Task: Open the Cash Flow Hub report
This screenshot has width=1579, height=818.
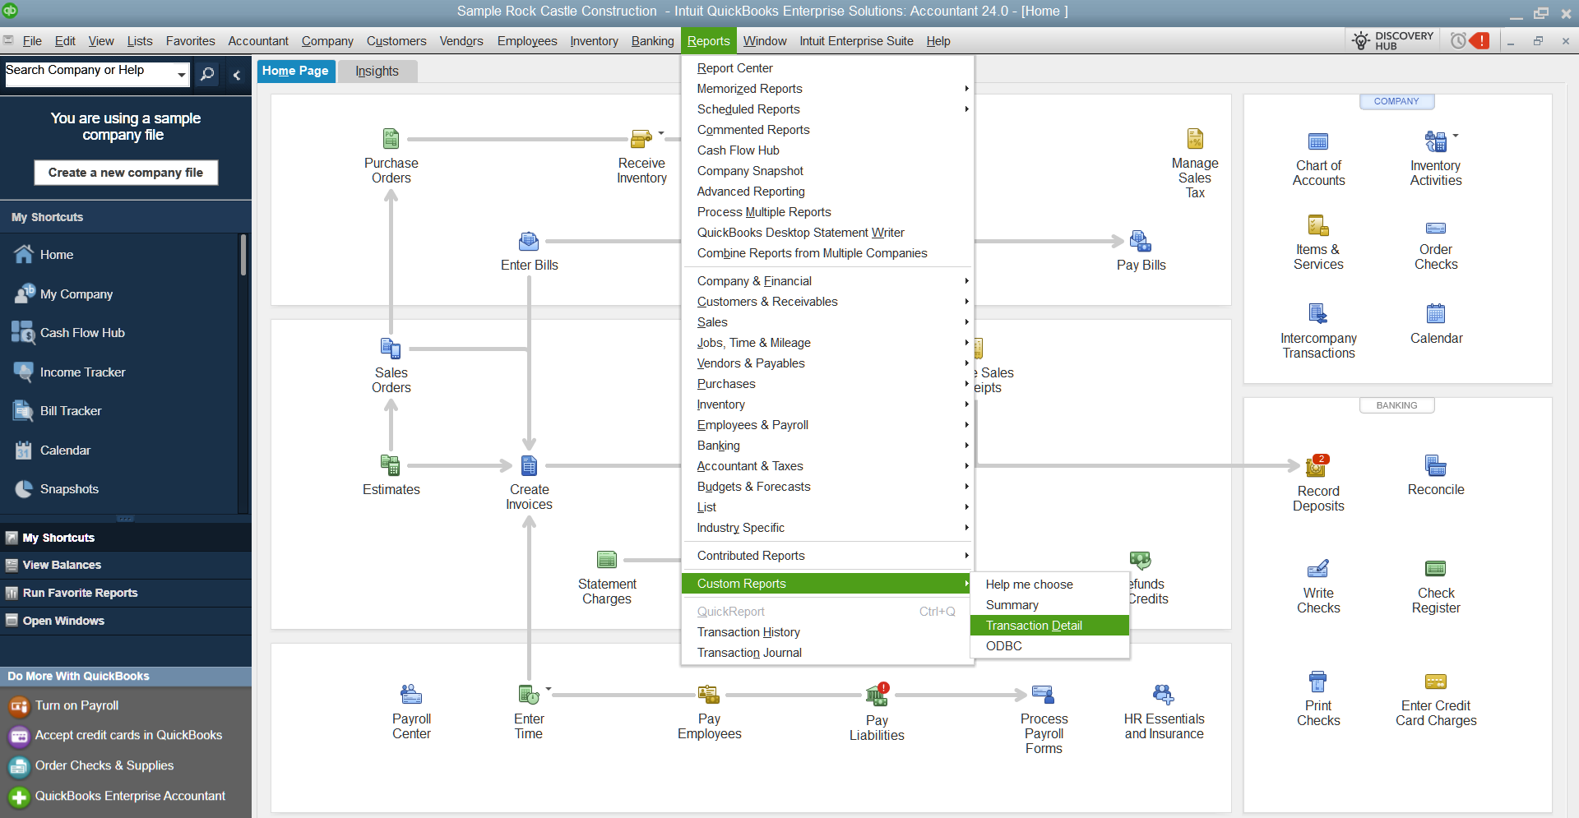Action: pyautogui.click(x=827, y=150)
